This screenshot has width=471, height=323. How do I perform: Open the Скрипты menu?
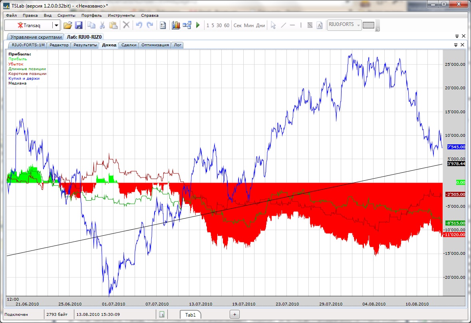(66, 16)
